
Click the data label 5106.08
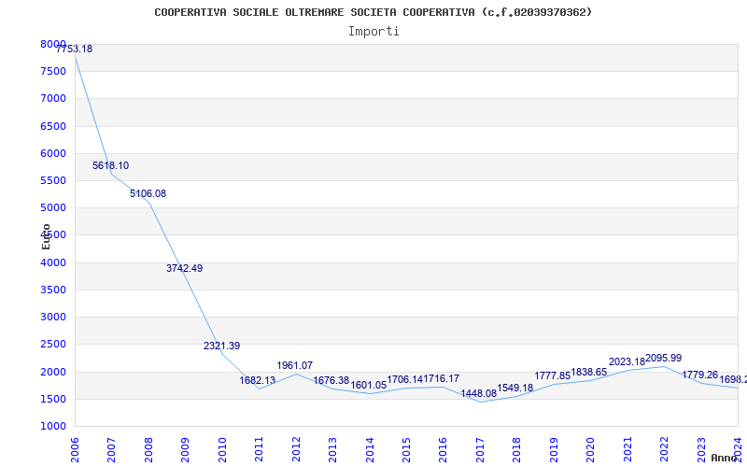click(148, 194)
